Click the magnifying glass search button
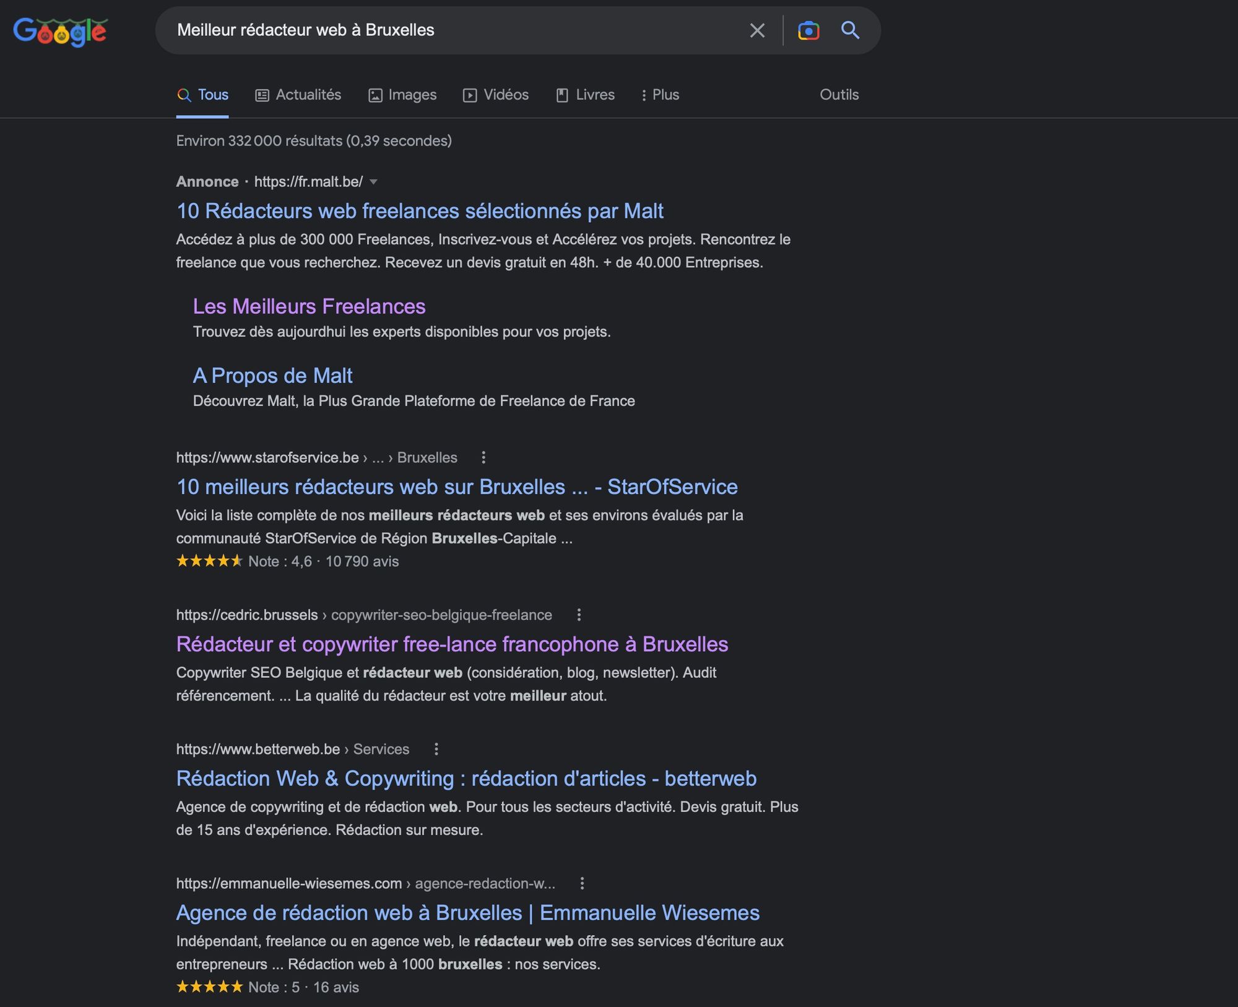Viewport: 1238px width, 1007px height. (x=850, y=30)
